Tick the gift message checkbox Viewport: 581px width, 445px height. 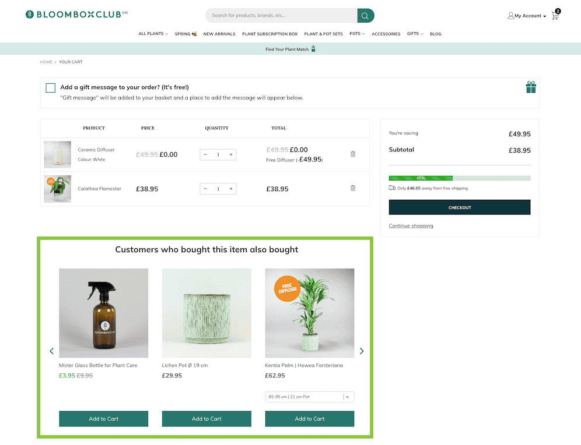(50, 88)
